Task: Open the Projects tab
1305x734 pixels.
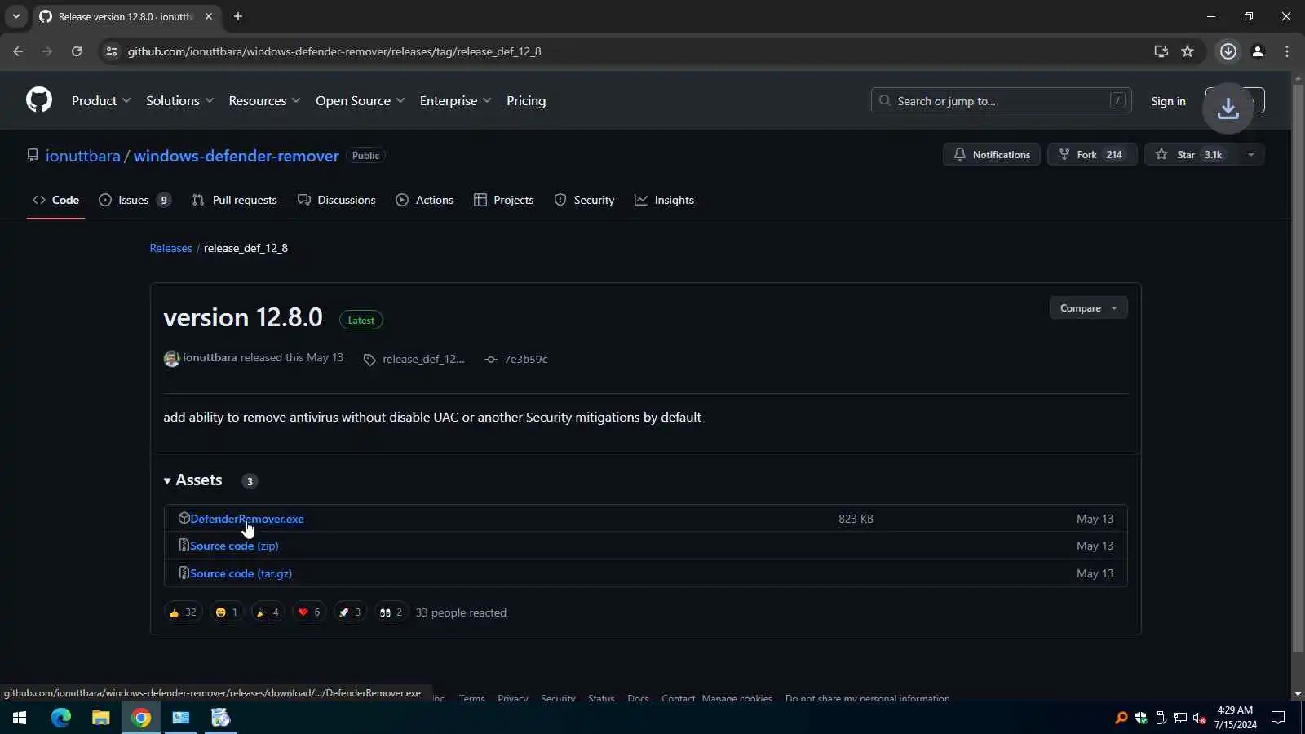Action: 503,200
